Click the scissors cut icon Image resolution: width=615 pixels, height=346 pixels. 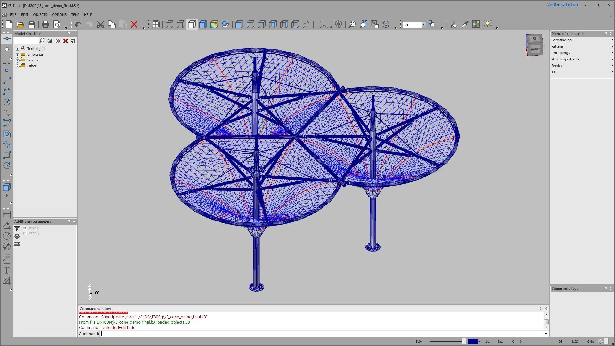[x=101, y=25]
